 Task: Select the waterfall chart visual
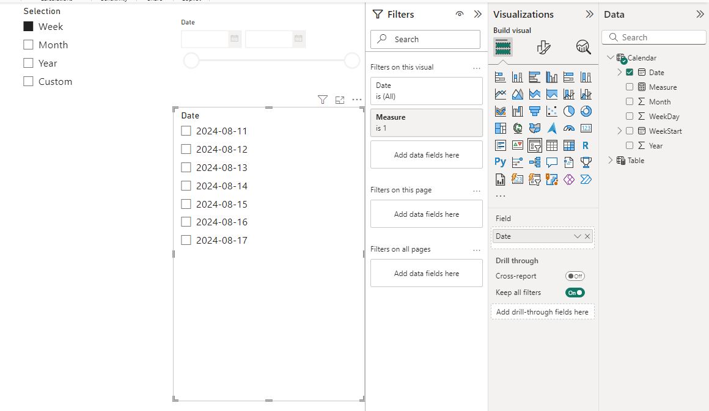517,111
